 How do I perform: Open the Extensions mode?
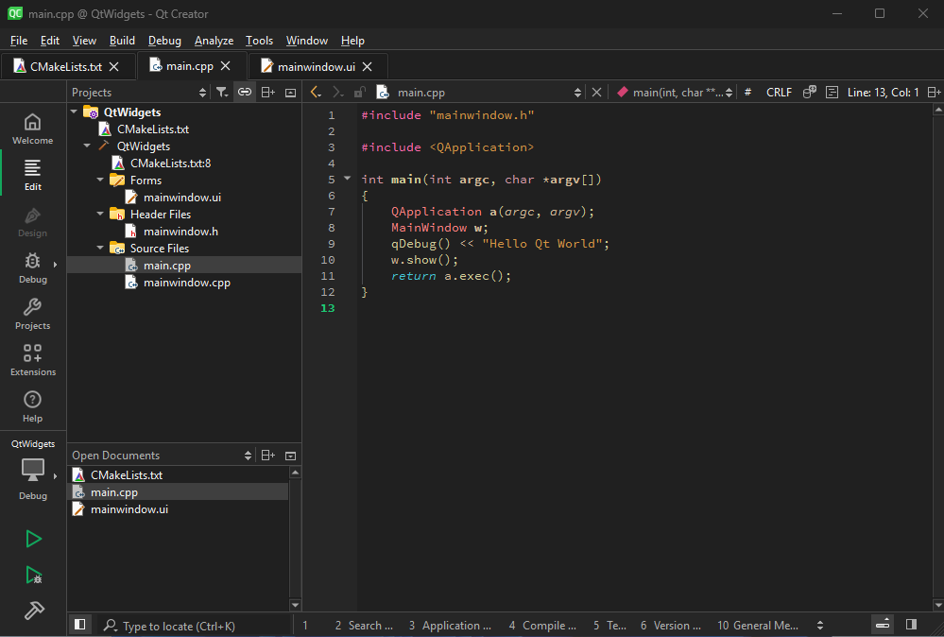[32, 361]
